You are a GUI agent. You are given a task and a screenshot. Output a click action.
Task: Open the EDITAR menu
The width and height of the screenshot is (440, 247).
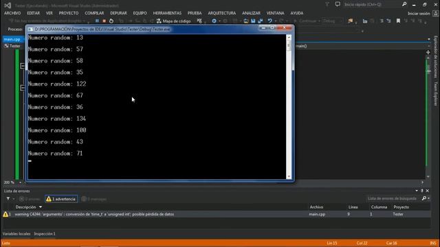(34, 13)
